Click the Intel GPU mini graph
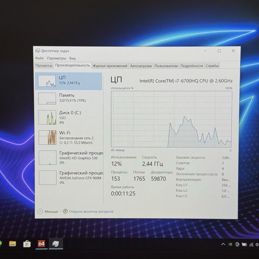 [x=48, y=158]
